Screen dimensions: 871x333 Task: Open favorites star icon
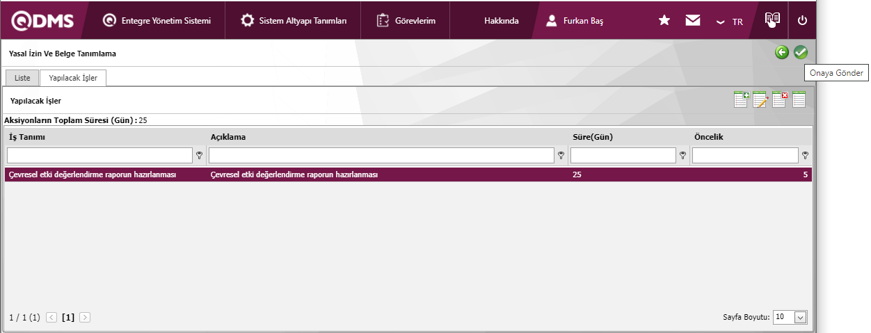pyautogui.click(x=664, y=21)
